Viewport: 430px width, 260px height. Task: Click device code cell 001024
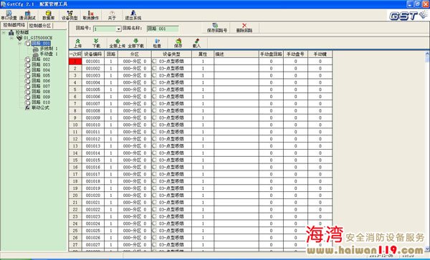point(93,223)
